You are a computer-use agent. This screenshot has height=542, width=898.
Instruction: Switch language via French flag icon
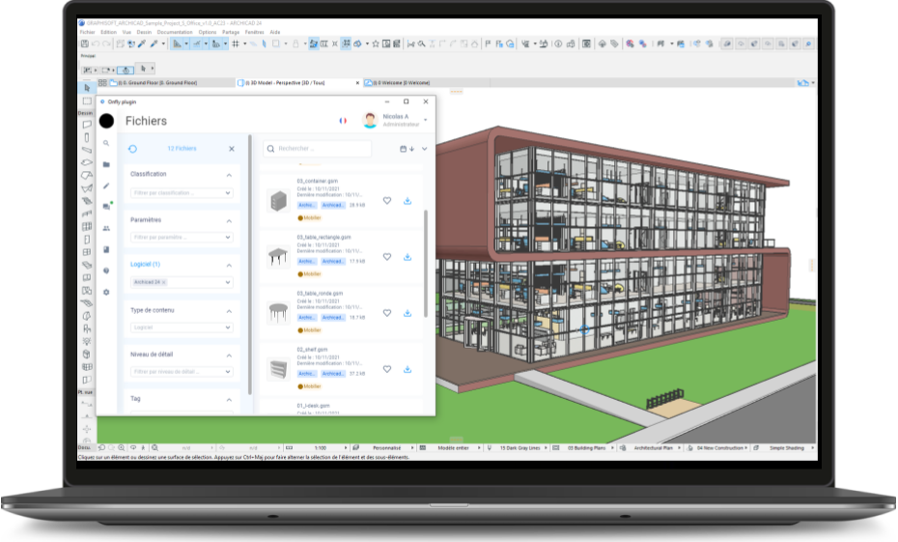click(343, 121)
